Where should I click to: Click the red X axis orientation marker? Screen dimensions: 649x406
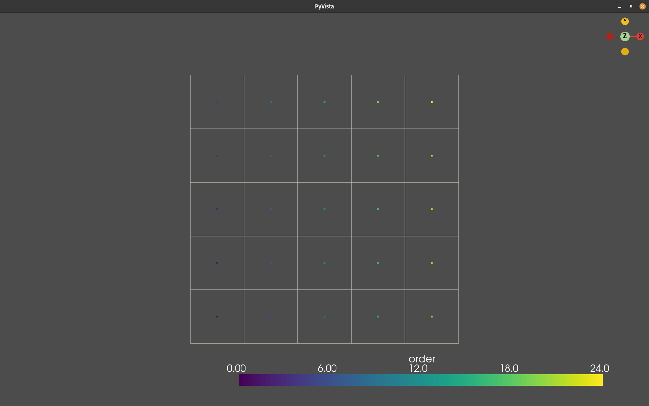640,36
